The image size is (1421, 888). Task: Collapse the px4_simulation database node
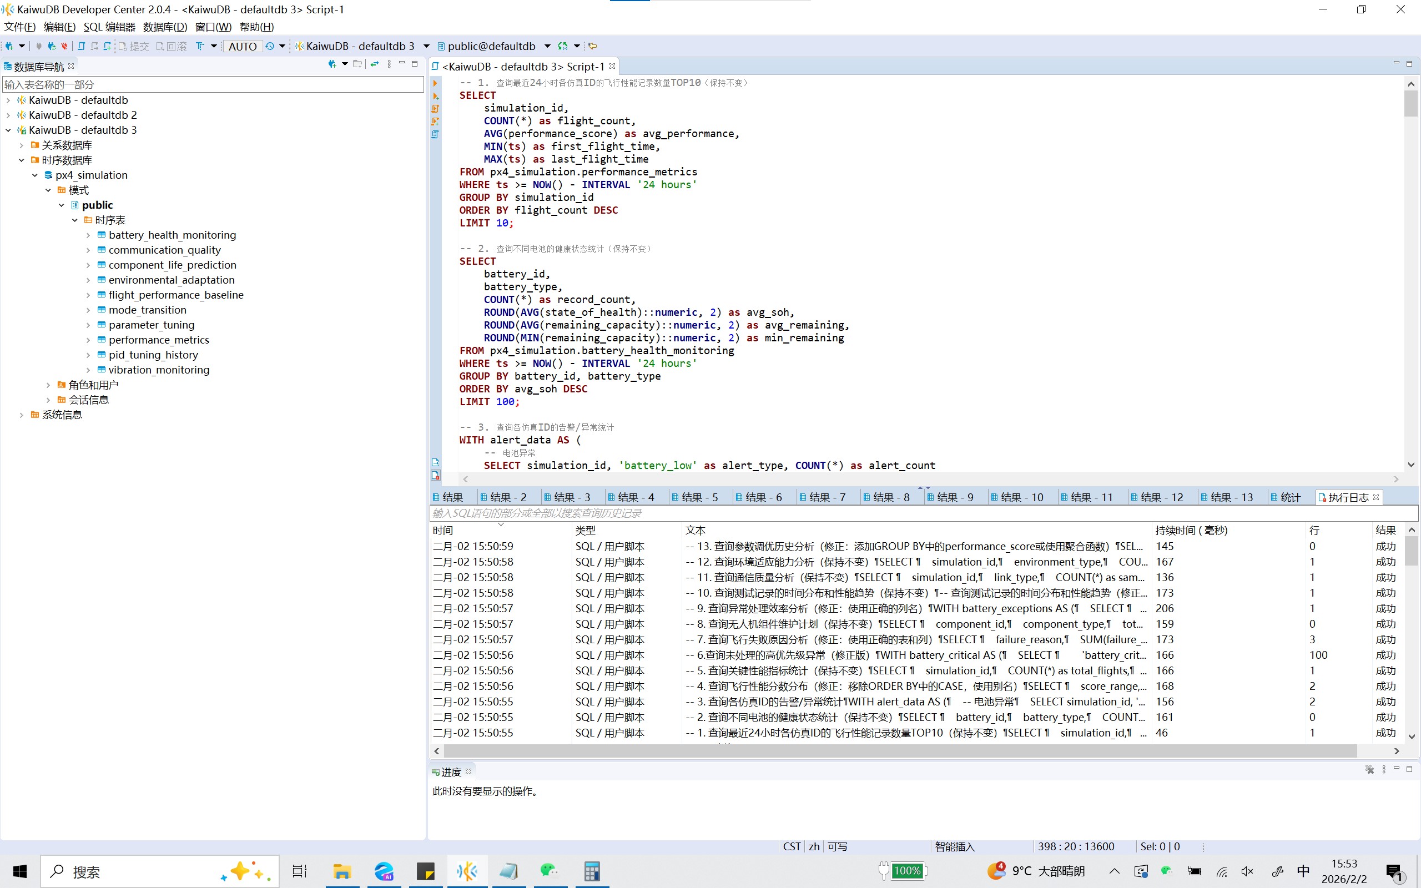(x=34, y=175)
